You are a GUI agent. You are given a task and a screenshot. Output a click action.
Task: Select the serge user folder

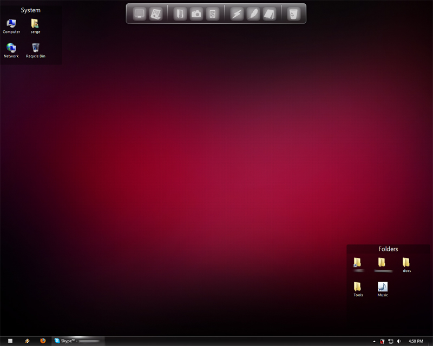(35, 25)
